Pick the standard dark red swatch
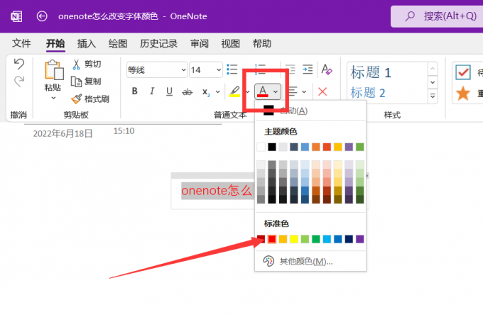 point(261,239)
